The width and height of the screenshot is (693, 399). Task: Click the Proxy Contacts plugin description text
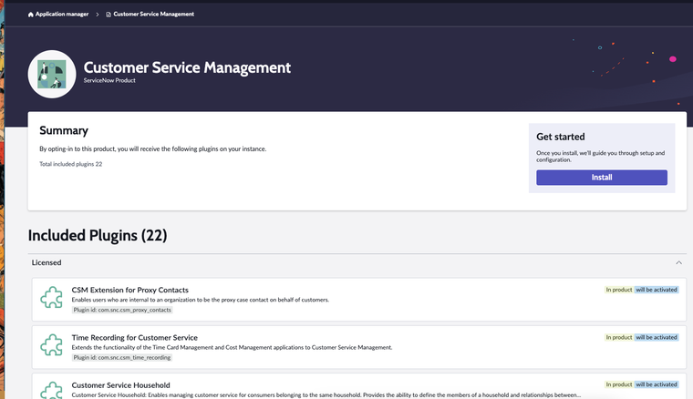(201, 300)
